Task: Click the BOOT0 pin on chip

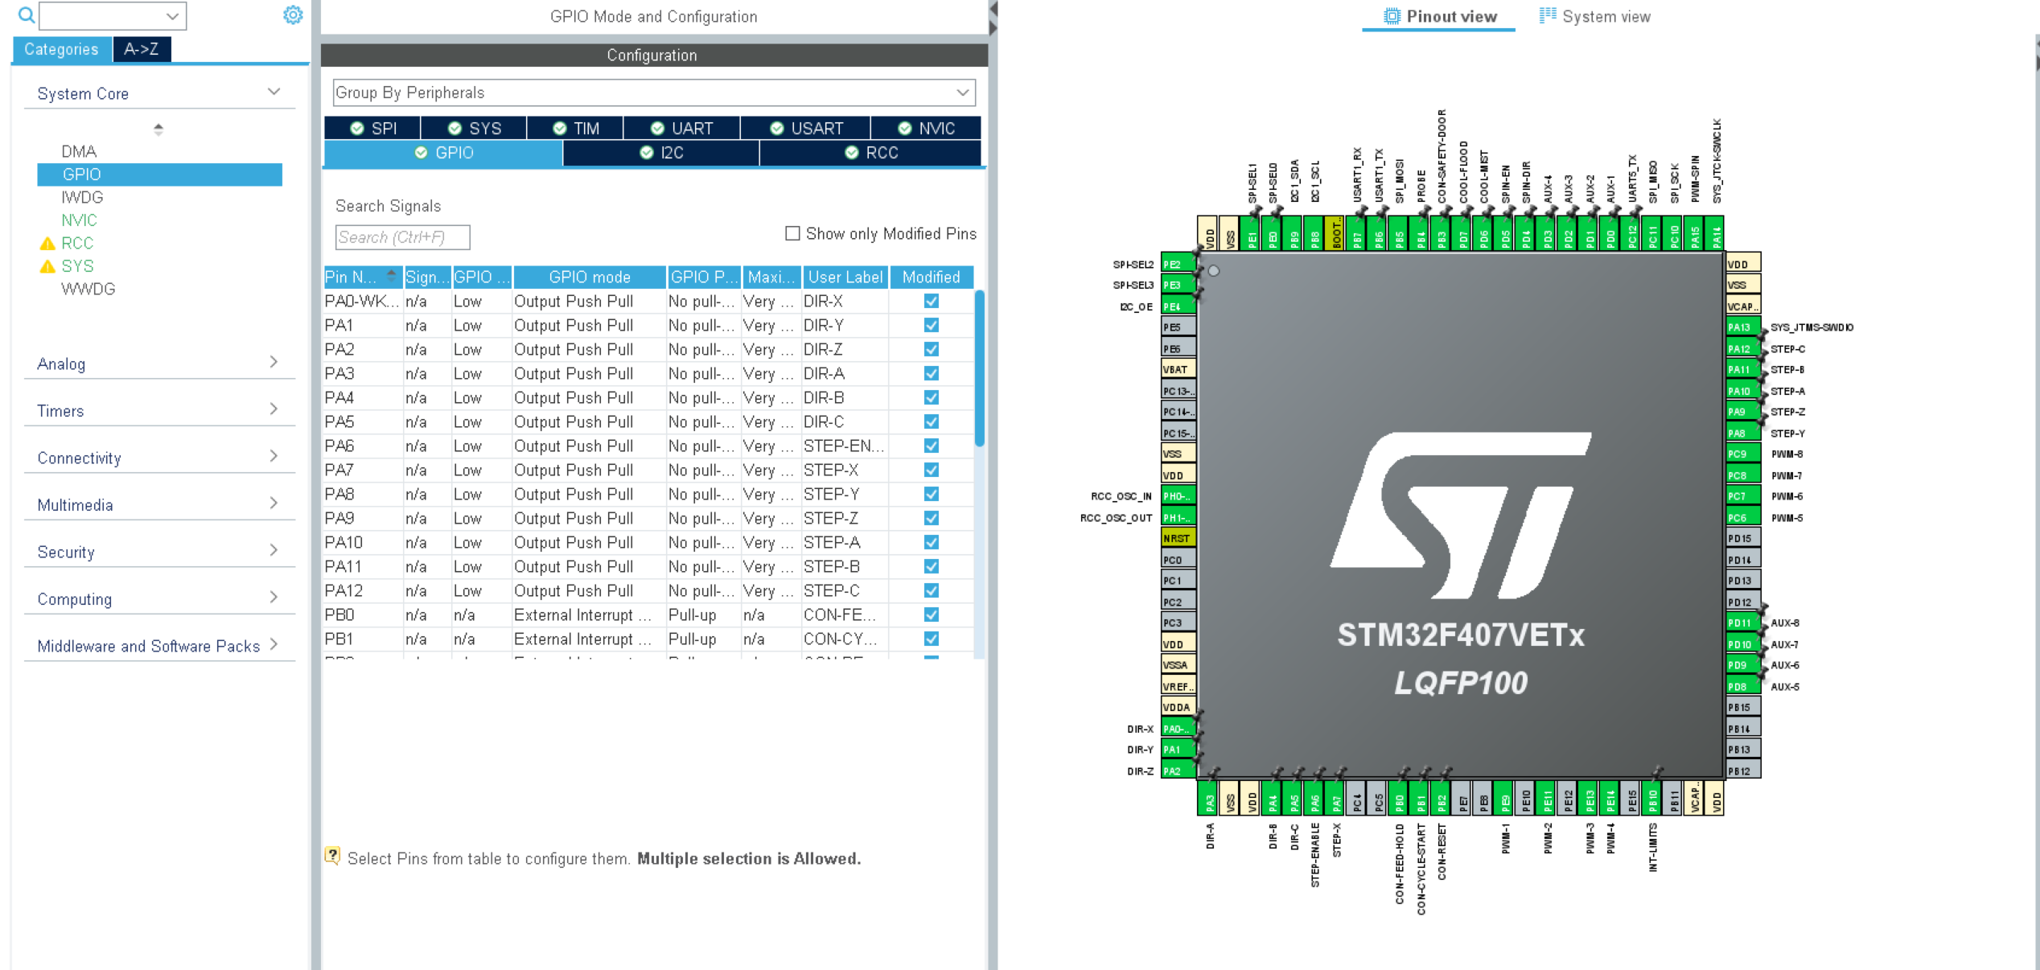Action: coord(1335,234)
